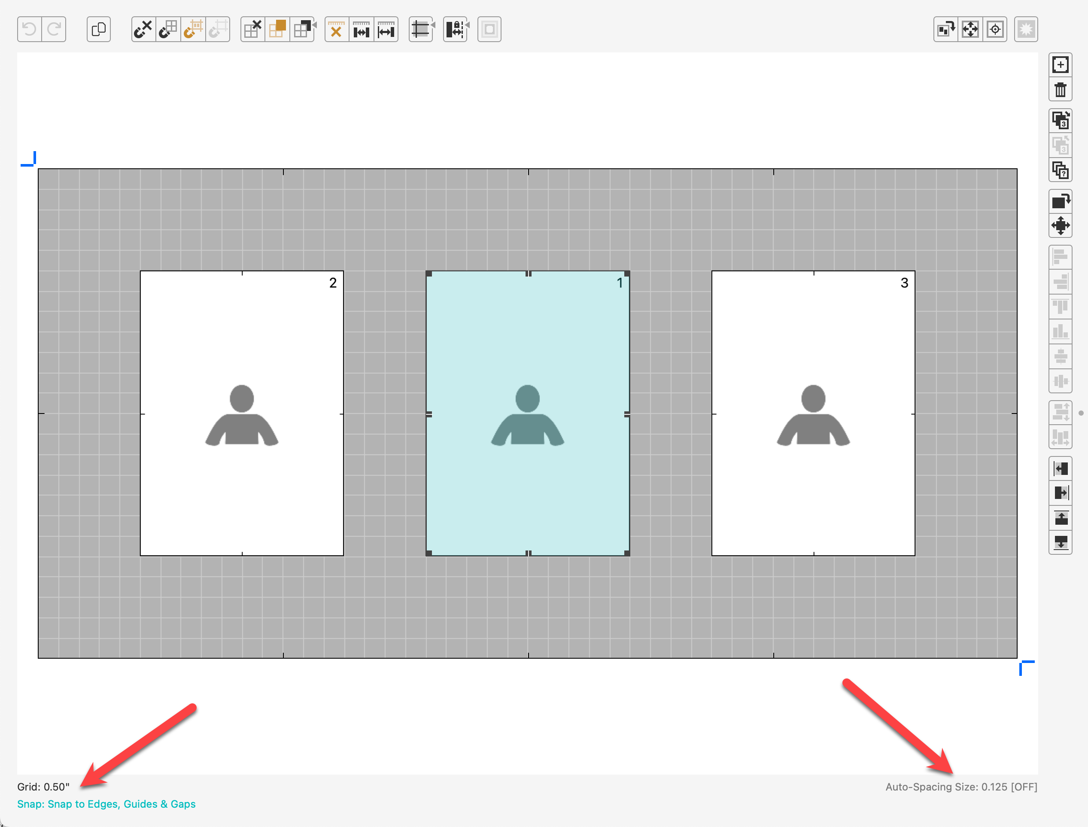Click the Auto-Spacing Size status text
This screenshot has width=1088, height=827.
961,787
